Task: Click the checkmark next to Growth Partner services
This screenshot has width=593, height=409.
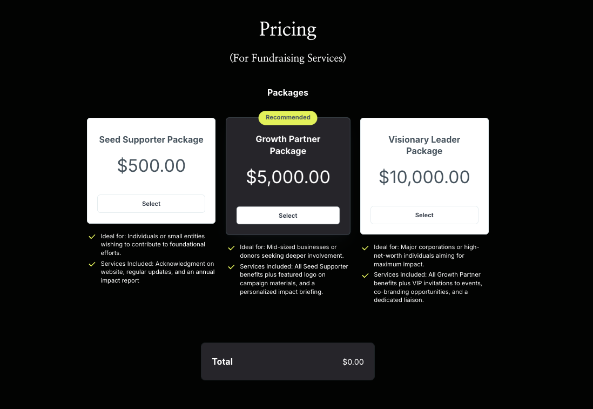Action: click(231, 266)
